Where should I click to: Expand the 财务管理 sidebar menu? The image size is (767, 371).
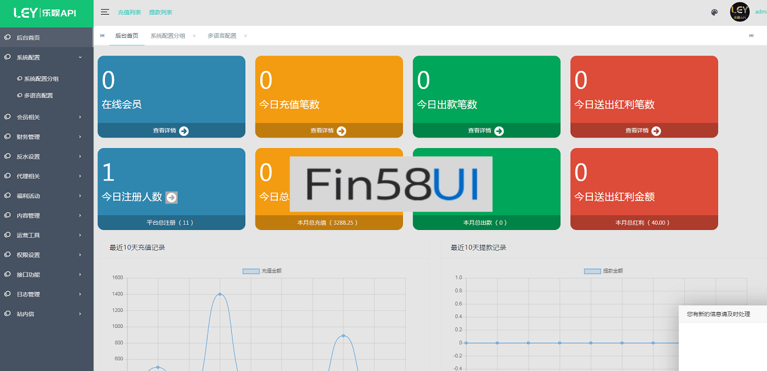tap(47, 137)
